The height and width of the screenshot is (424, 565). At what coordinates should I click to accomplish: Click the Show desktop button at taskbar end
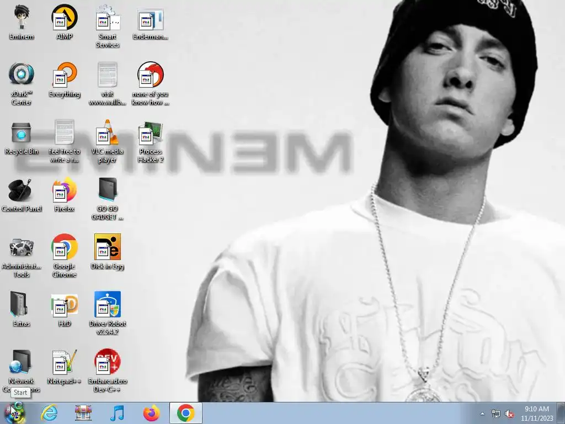click(561, 413)
